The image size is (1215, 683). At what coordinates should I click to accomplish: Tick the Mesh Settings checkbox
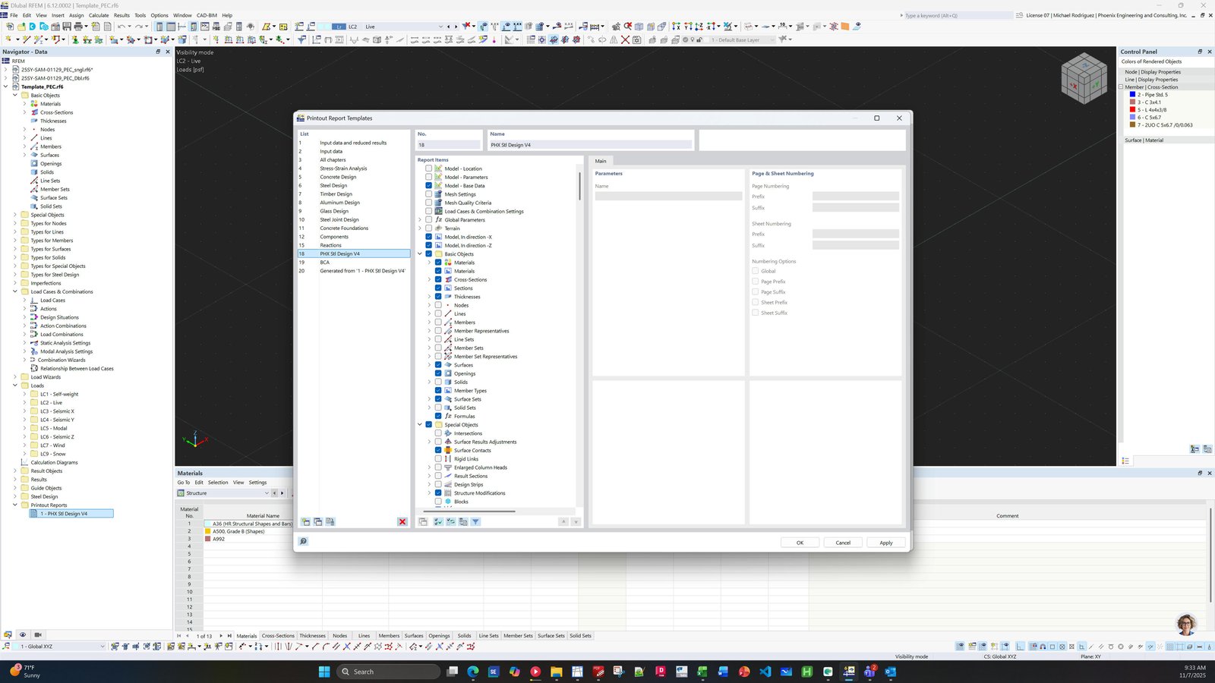pyautogui.click(x=428, y=194)
